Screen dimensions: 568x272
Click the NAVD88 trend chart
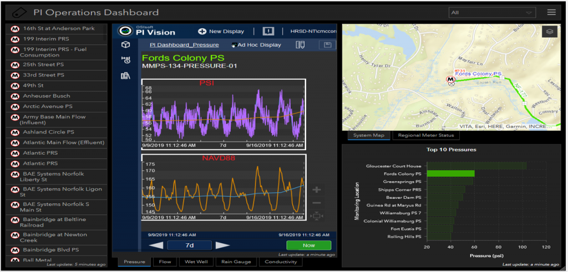[x=224, y=187]
